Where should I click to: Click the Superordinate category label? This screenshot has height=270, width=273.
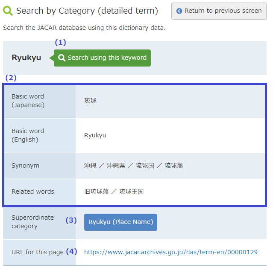32,222
